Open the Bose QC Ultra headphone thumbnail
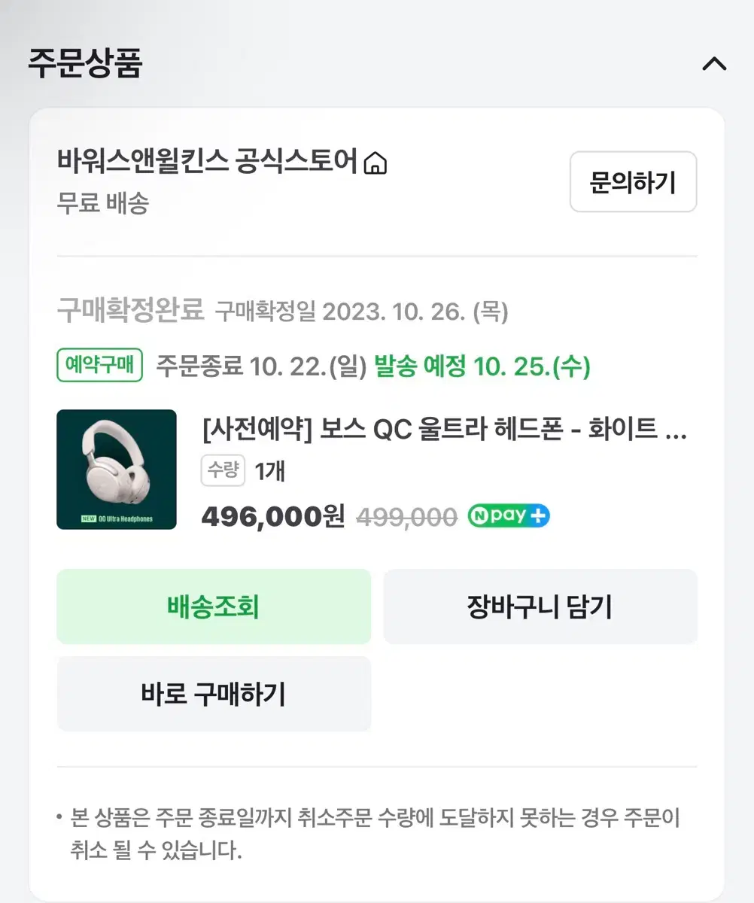Image resolution: width=754 pixels, height=903 pixels. tap(117, 470)
